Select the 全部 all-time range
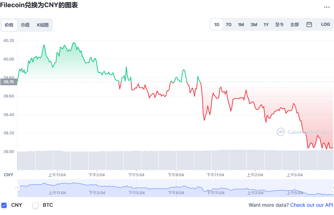Image resolution: width=334 pixels, height=215 pixels. coord(294,25)
